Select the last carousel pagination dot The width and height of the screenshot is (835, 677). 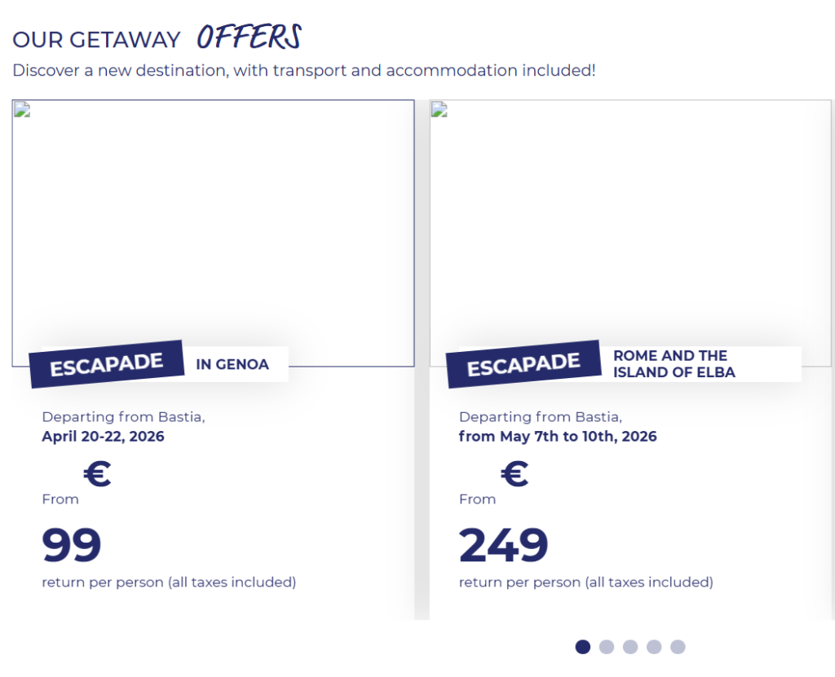coord(678,647)
